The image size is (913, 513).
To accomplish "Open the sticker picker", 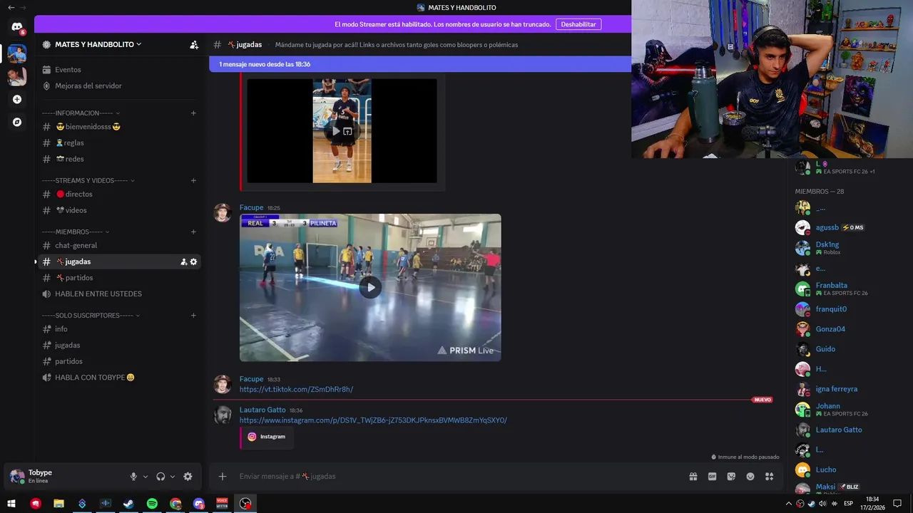I will [x=731, y=477].
